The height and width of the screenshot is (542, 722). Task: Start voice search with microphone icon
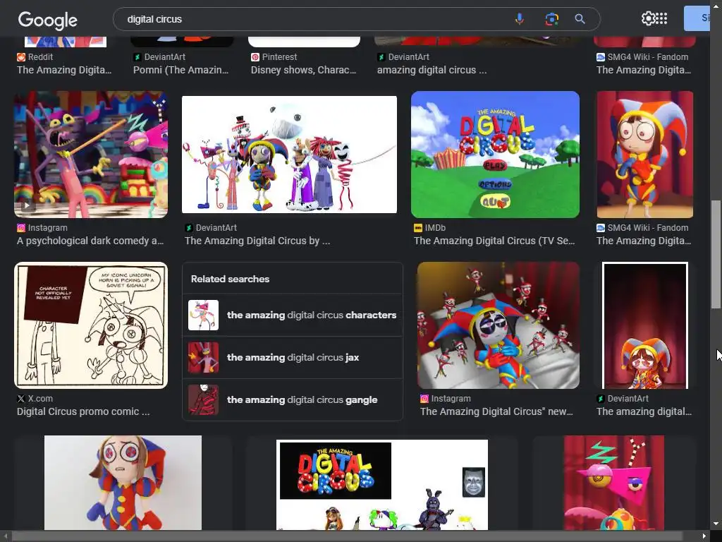click(519, 19)
